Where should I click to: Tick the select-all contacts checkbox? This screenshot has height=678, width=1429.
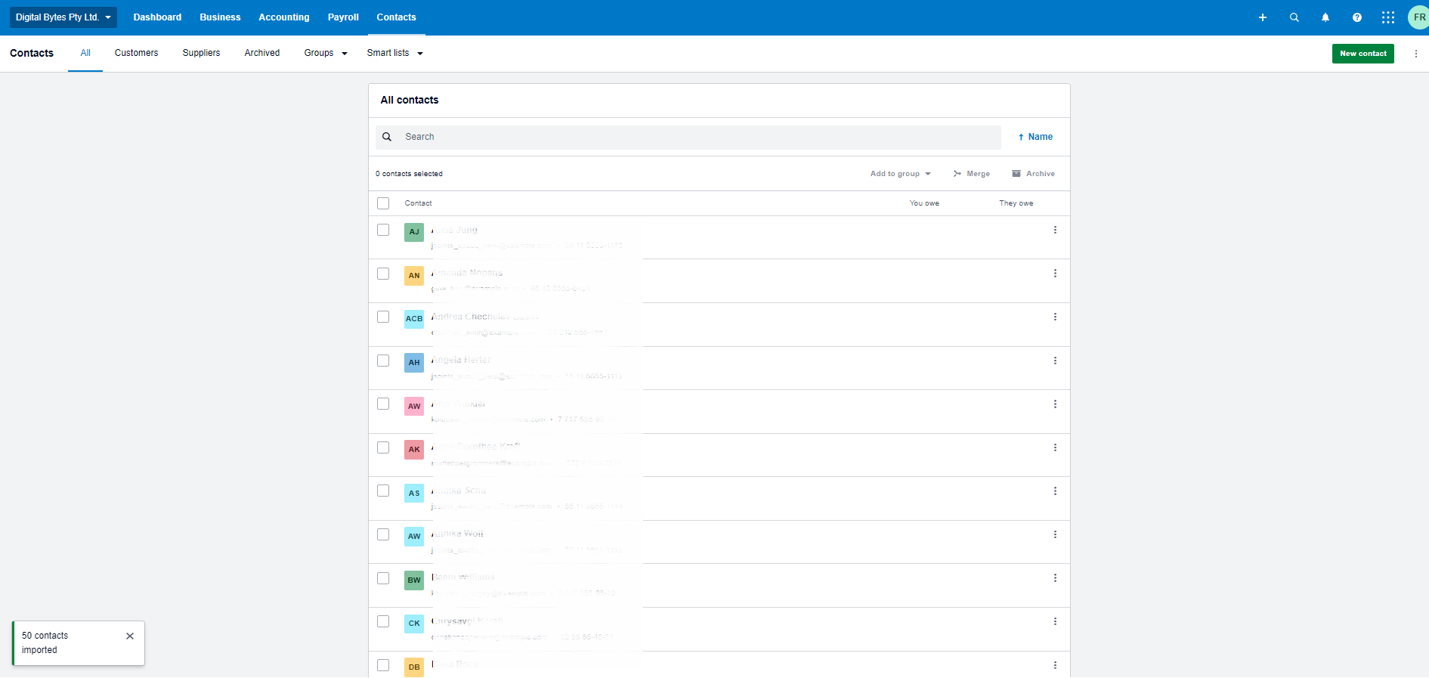pyautogui.click(x=383, y=203)
